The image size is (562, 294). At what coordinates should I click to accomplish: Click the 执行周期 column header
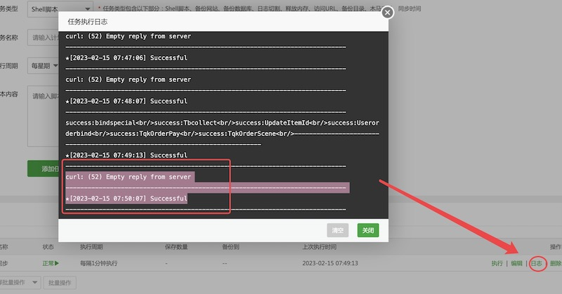91,247
